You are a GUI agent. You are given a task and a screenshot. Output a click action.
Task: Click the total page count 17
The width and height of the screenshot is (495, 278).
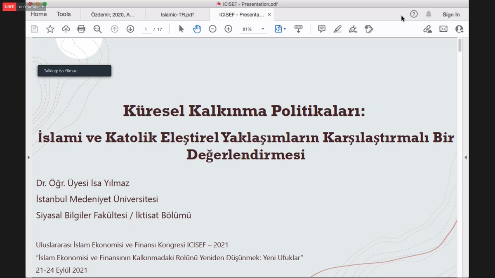(160, 29)
